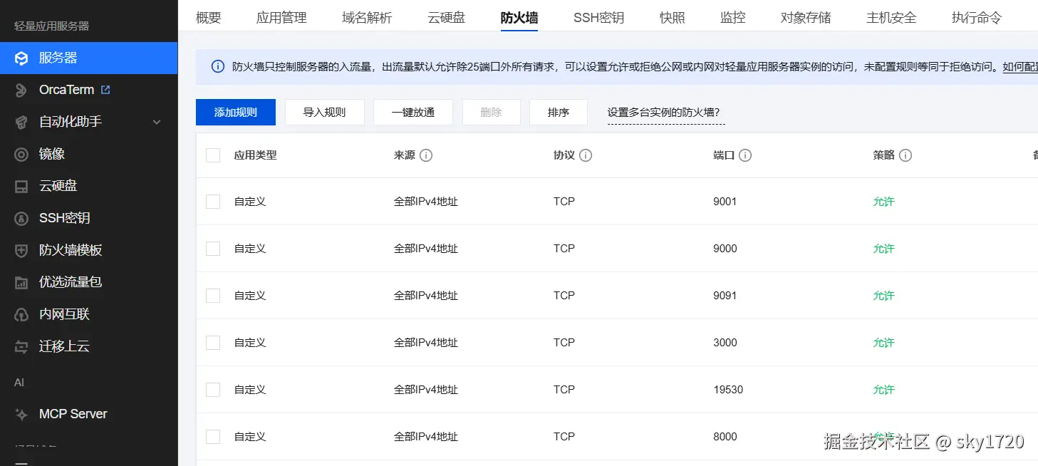Click the firewall template shield icon
Image resolution: width=1038 pixels, height=466 pixels.
click(22, 250)
